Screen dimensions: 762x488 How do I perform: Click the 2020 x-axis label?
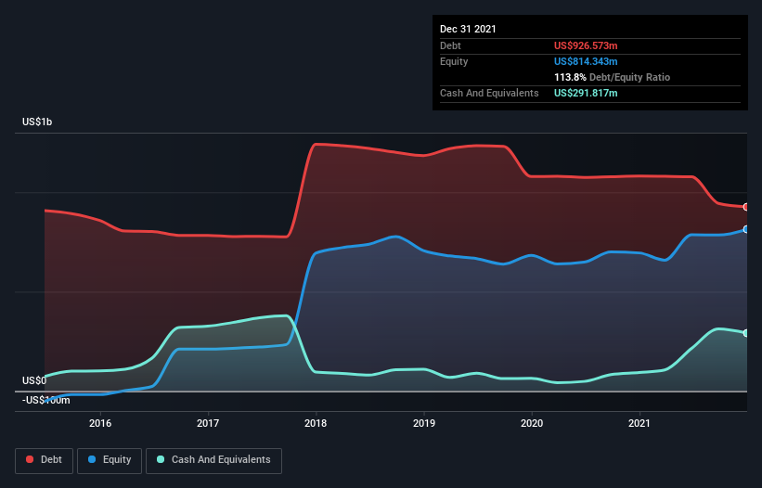(532, 423)
